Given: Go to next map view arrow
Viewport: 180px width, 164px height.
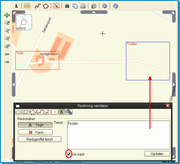Looking at the screenshot, I should point(7,61).
